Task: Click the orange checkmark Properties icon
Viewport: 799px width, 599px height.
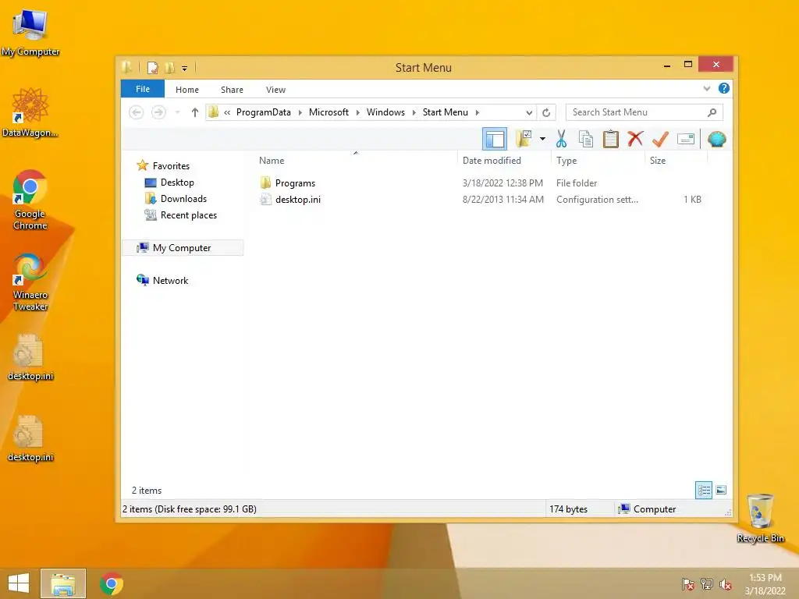Action: click(660, 139)
